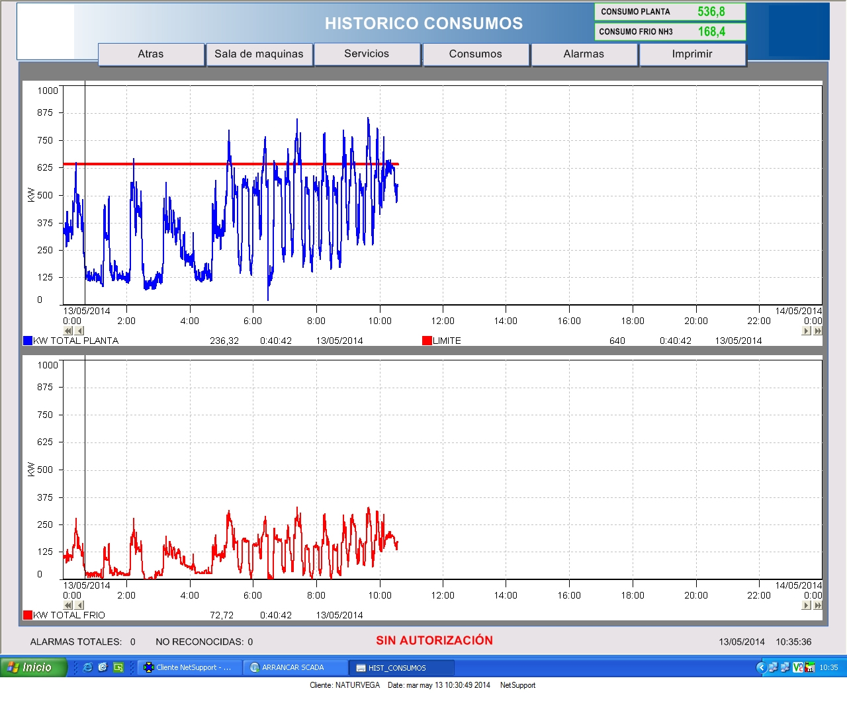Image resolution: width=847 pixels, height=707 pixels.
Task: Click the KW TOTAL FRIO legend label
Action: (x=69, y=615)
